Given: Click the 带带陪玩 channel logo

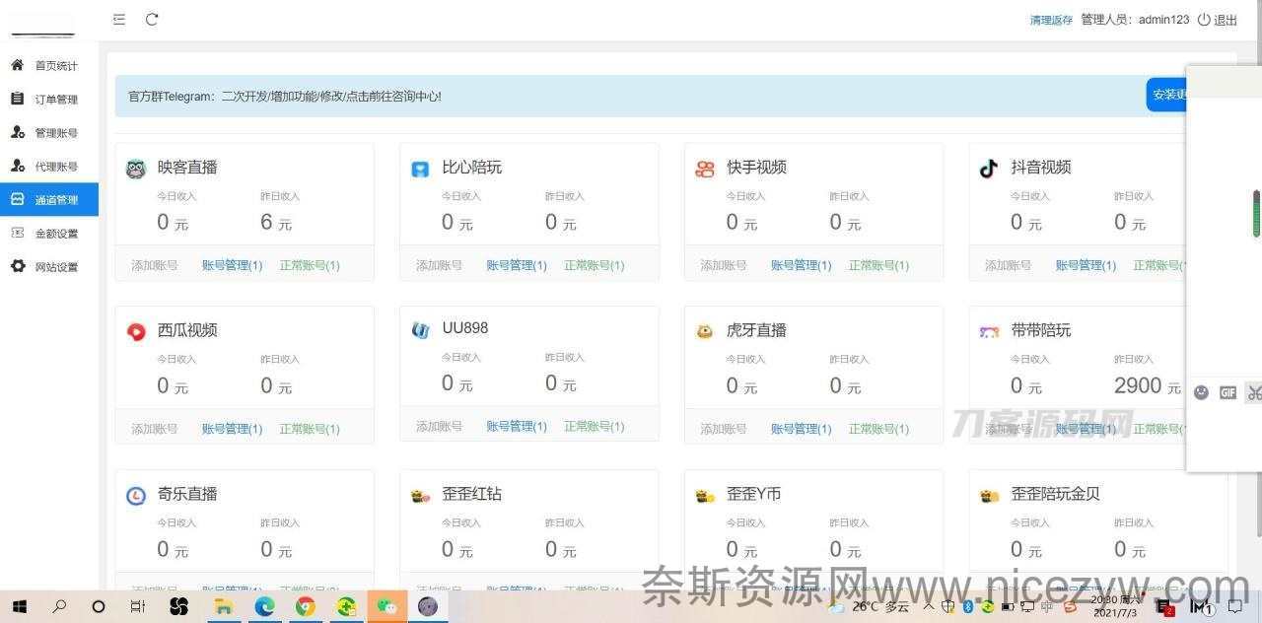Looking at the screenshot, I should tap(989, 332).
